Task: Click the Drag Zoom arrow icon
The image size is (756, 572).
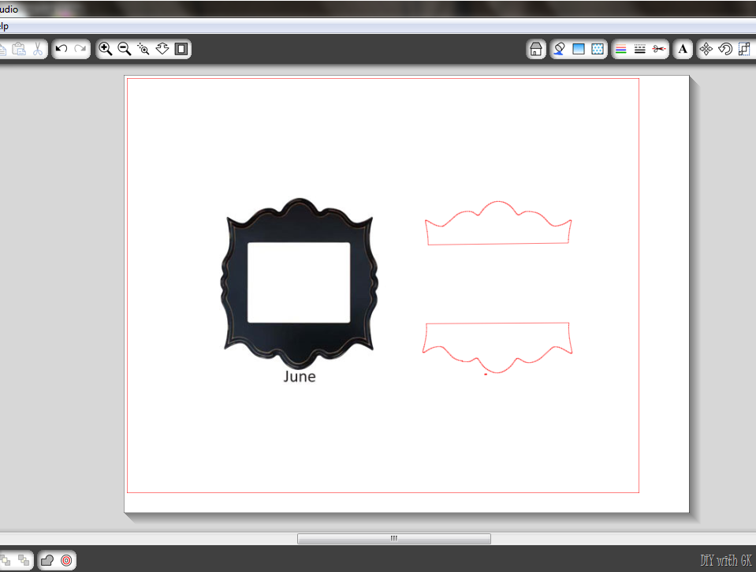Action: click(x=162, y=49)
